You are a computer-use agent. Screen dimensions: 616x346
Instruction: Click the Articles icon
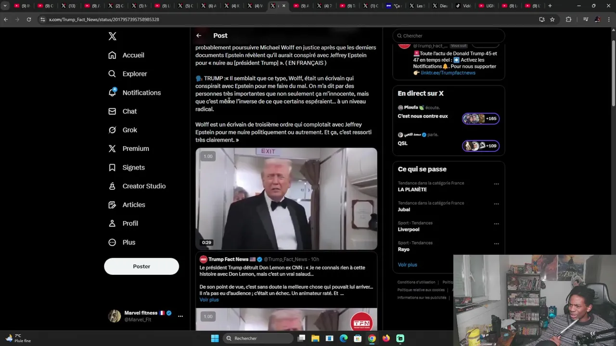[112, 205]
